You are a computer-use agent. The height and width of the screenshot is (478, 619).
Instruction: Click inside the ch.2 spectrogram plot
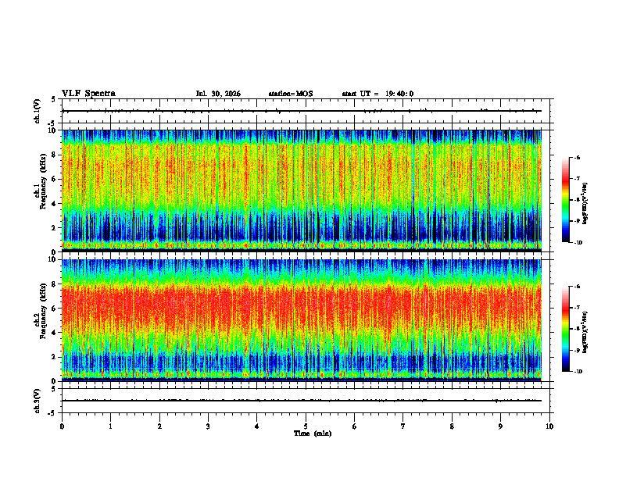click(301, 320)
